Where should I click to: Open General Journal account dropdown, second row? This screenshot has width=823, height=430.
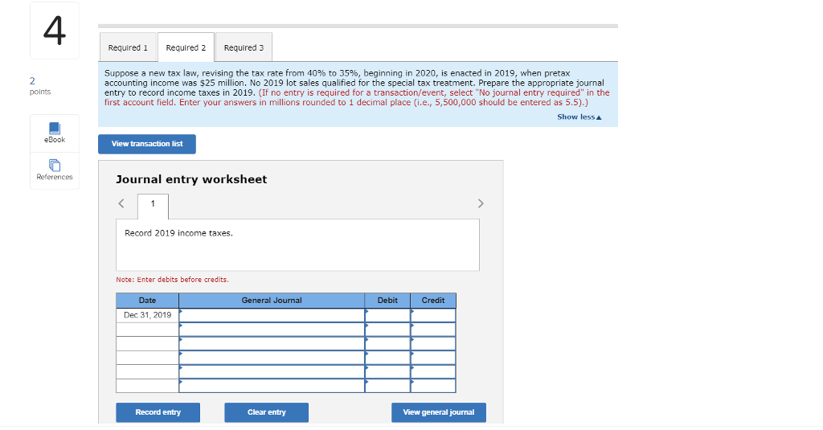click(272, 330)
